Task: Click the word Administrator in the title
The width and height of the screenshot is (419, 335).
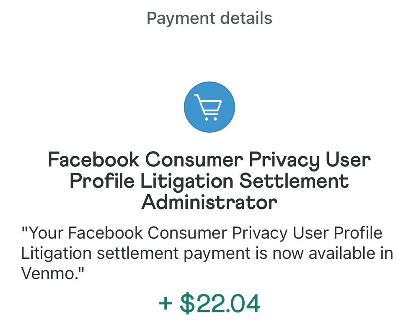Action: pos(209,203)
